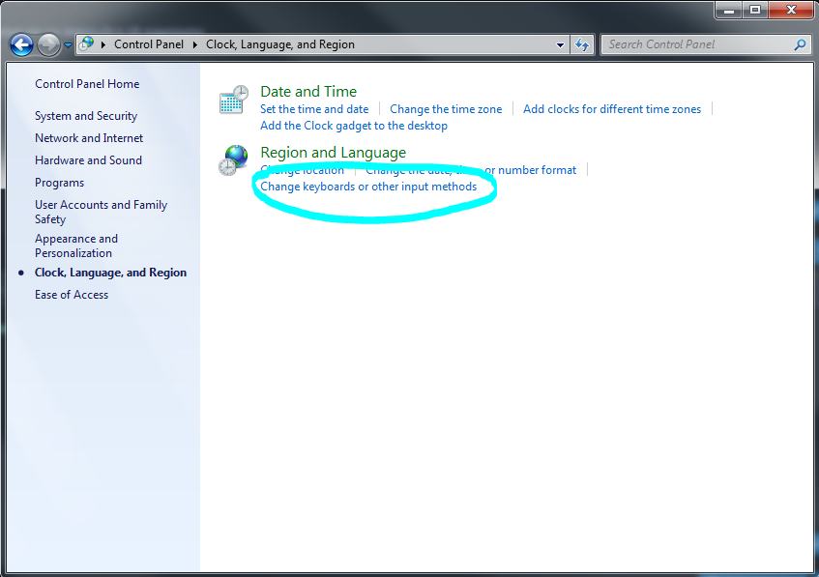The height and width of the screenshot is (577, 819).
Task: Go to System and Security category
Action: coord(86,116)
